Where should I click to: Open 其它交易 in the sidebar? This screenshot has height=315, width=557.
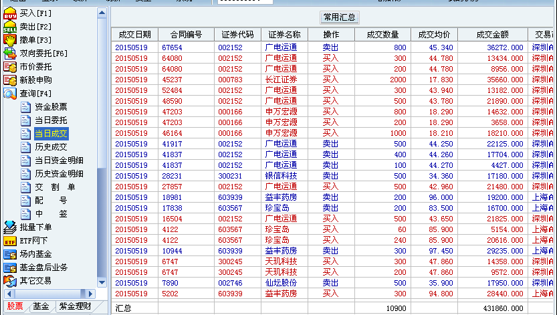(35, 281)
